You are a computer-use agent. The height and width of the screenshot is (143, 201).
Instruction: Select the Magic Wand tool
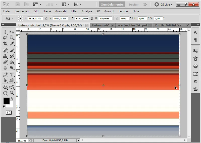pyautogui.click(x=12, y=38)
